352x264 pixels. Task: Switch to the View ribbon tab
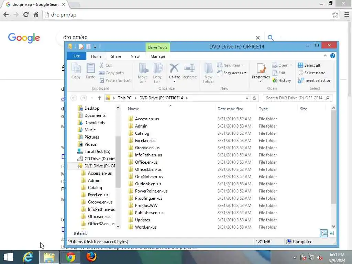pos(135,56)
